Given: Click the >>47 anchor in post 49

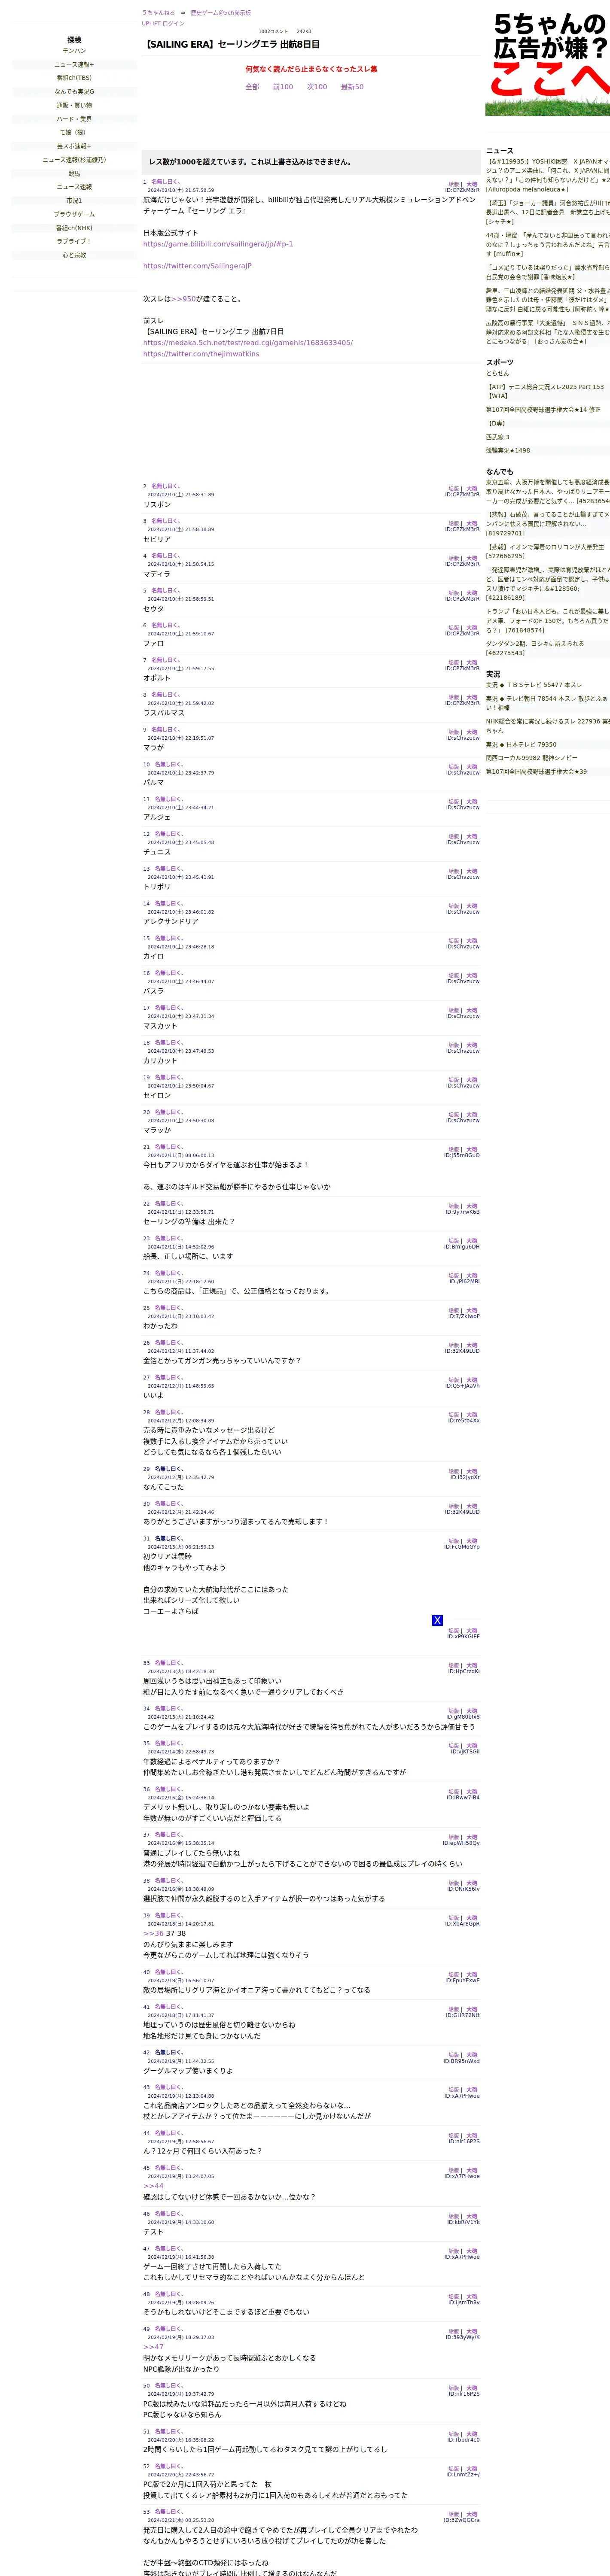Looking at the screenshot, I should (x=153, y=2347).
